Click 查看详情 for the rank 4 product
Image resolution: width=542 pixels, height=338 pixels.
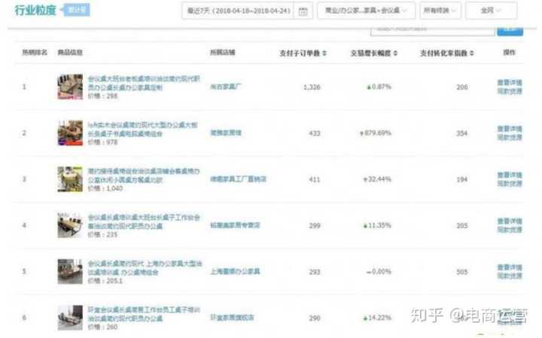(510, 221)
